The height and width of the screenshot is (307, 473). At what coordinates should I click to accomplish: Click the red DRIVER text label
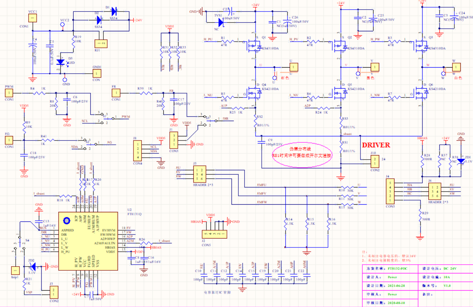click(x=376, y=145)
